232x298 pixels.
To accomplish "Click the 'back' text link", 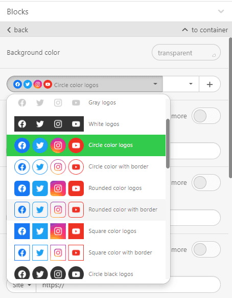I will (x=21, y=30).
